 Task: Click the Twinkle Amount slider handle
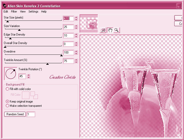(x=47, y=64)
